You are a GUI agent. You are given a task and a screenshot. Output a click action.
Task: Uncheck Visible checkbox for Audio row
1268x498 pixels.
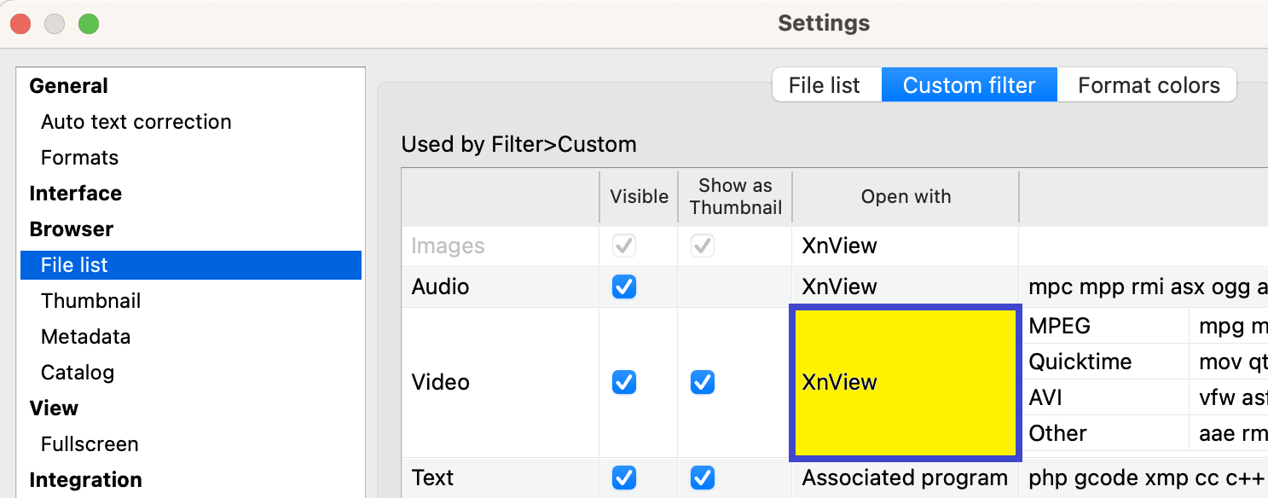point(624,287)
